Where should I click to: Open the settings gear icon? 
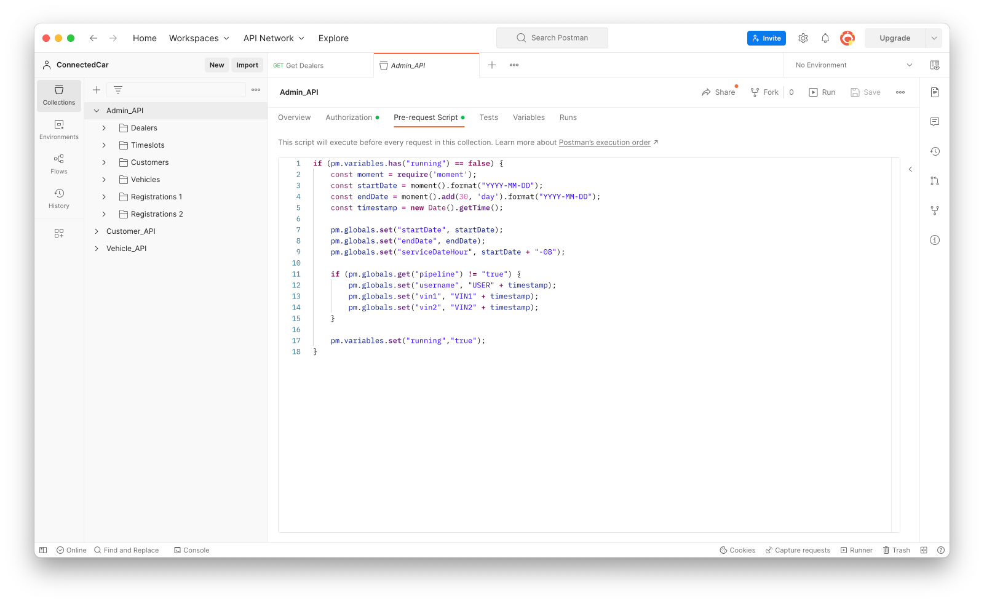803,38
